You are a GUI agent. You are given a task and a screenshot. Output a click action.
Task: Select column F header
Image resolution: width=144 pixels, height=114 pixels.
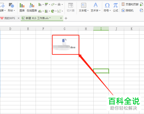[x=43, y=29]
